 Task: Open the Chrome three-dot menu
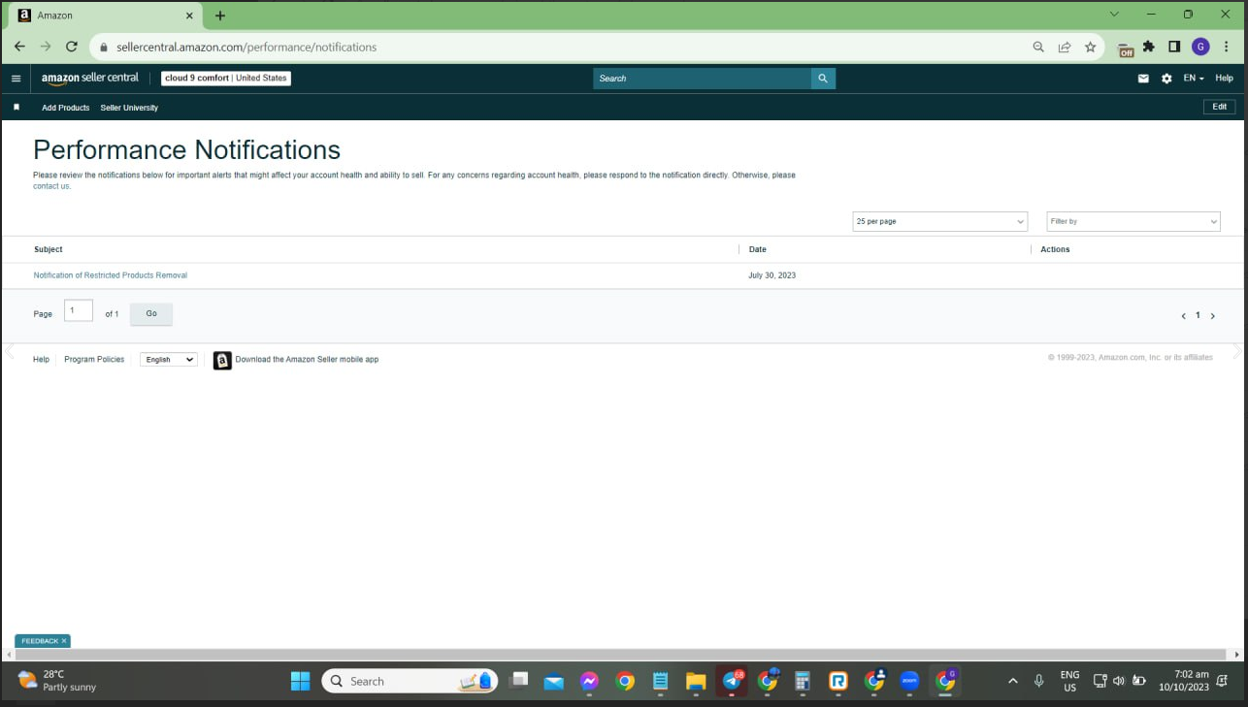(x=1227, y=47)
